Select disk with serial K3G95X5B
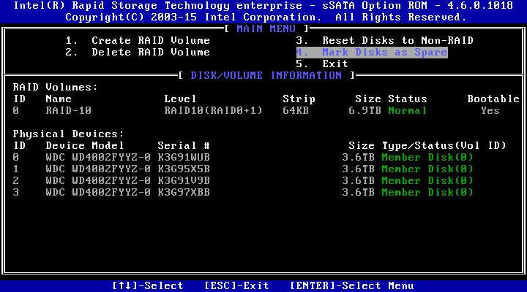Viewport: 527px width, 292px height. [x=184, y=169]
